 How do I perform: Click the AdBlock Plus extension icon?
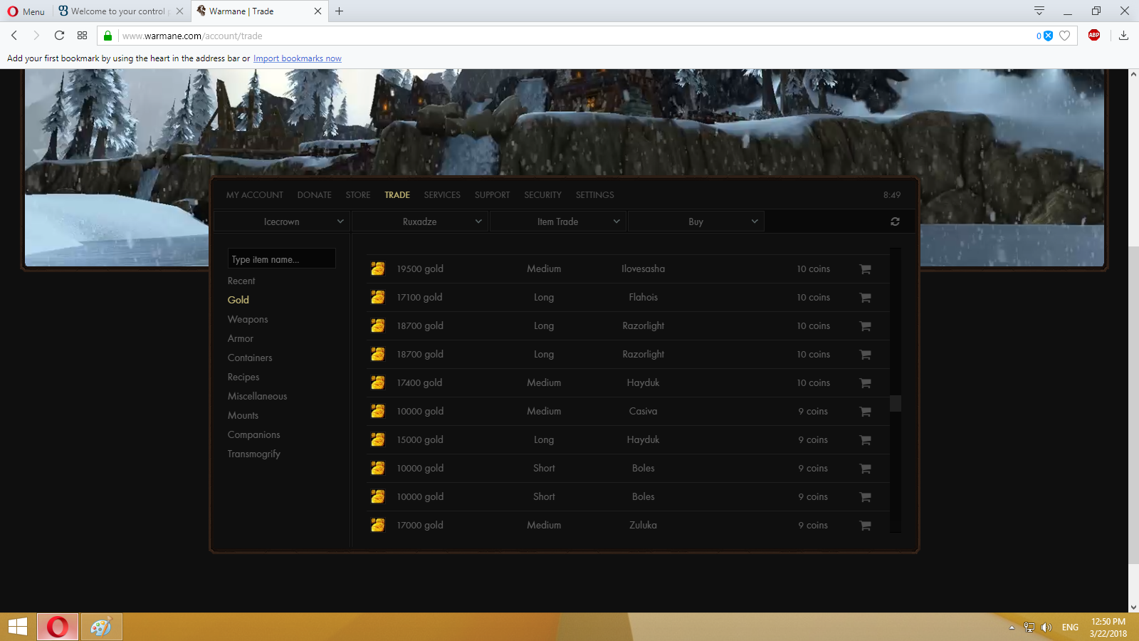(x=1094, y=36)
